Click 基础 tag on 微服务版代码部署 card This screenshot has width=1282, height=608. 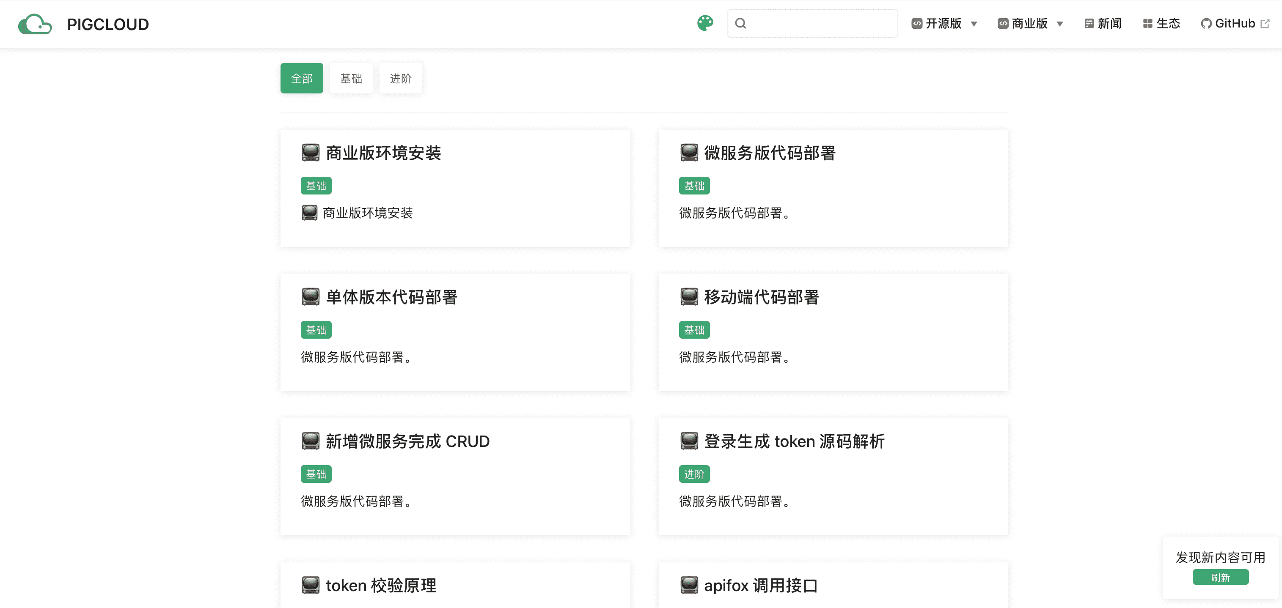pyautogui.click(x=694, y=186)
